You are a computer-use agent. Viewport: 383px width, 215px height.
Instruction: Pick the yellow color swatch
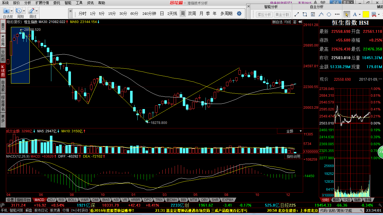point(366,14)
